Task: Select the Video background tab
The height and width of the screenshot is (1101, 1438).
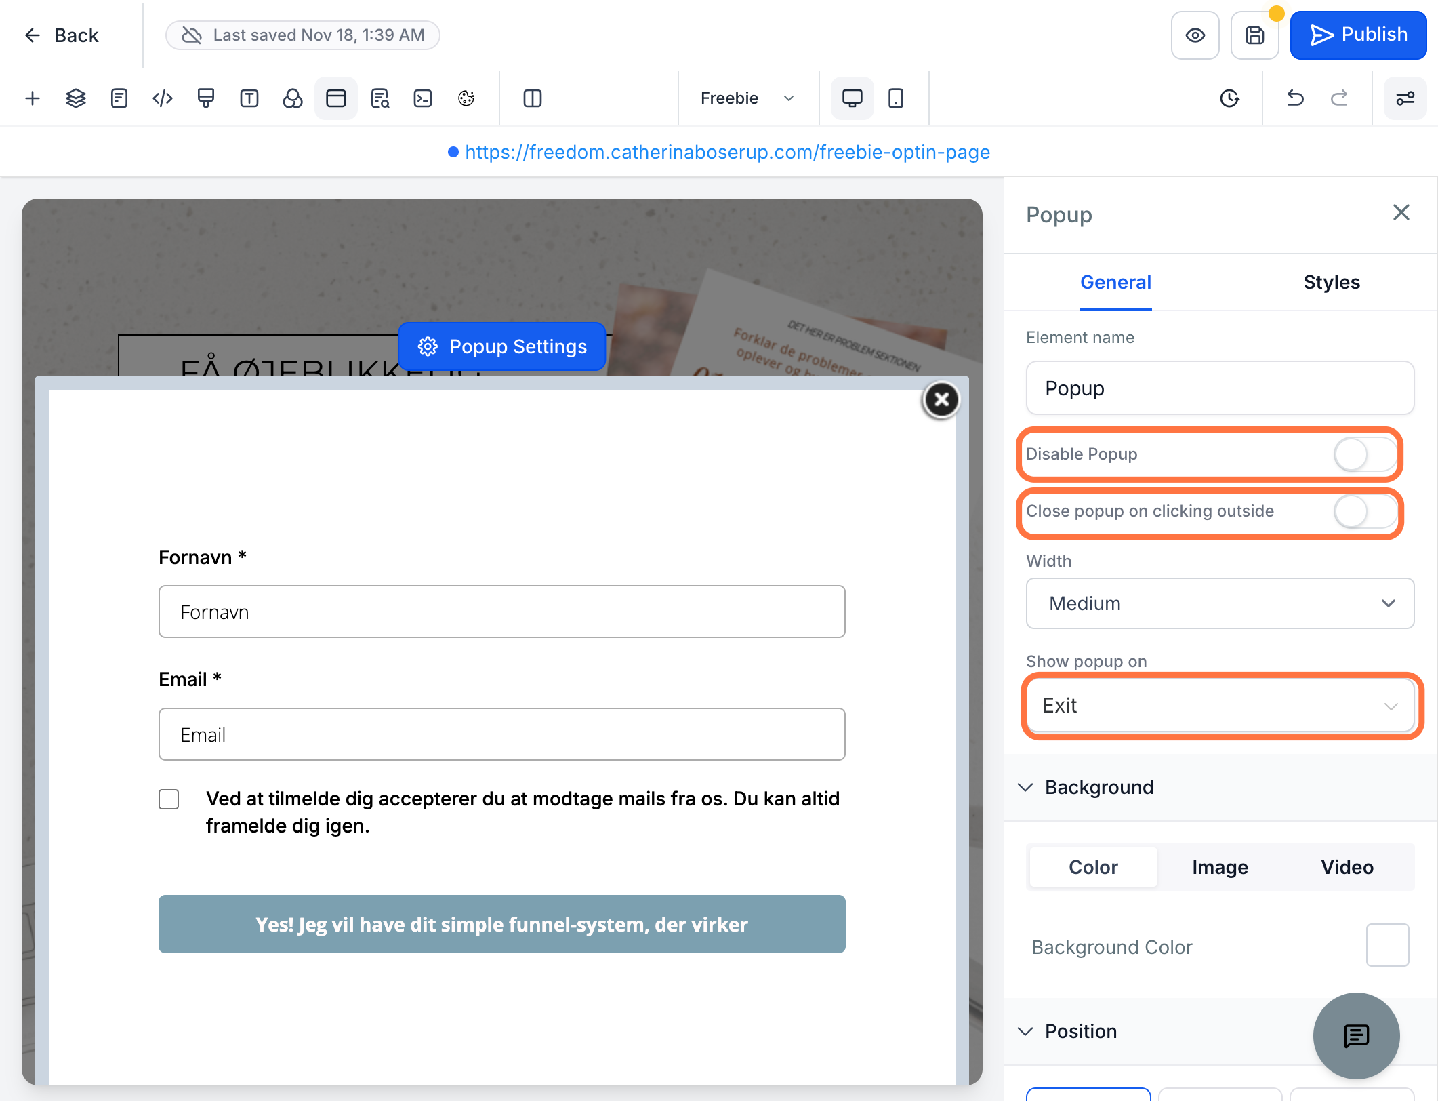Action: pyautogui.click(x=1347, y=867)
